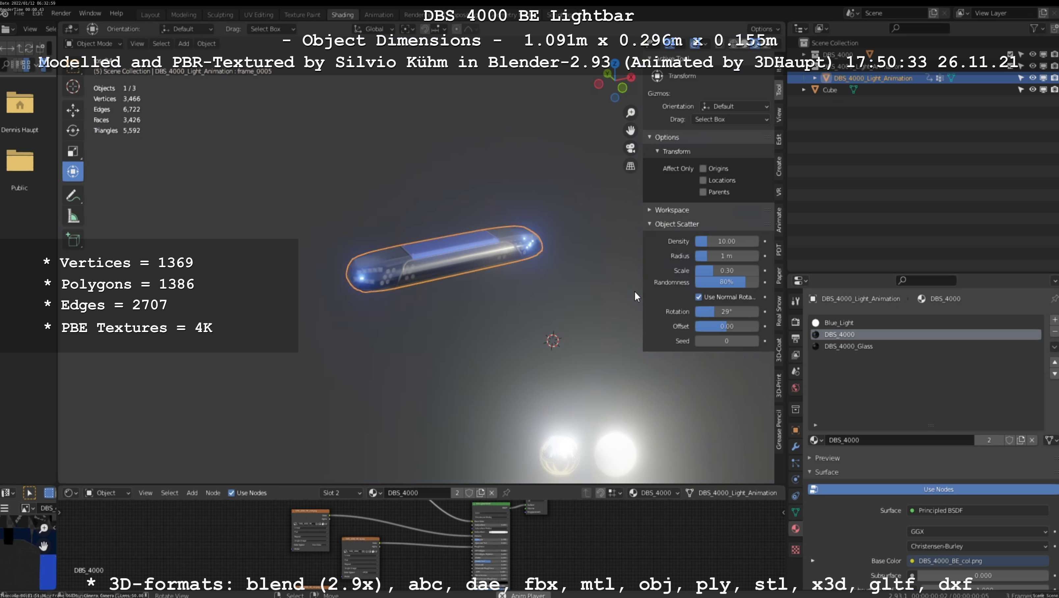
Task: Switch to the Texture Paint workspace tab
Action: 302,15
